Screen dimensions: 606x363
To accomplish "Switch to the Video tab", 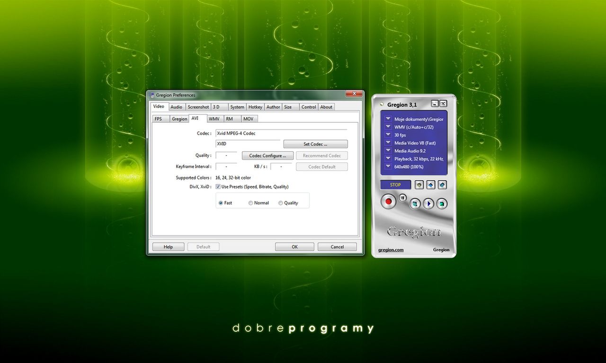I will pyautogui.click(x=159, y=106).
